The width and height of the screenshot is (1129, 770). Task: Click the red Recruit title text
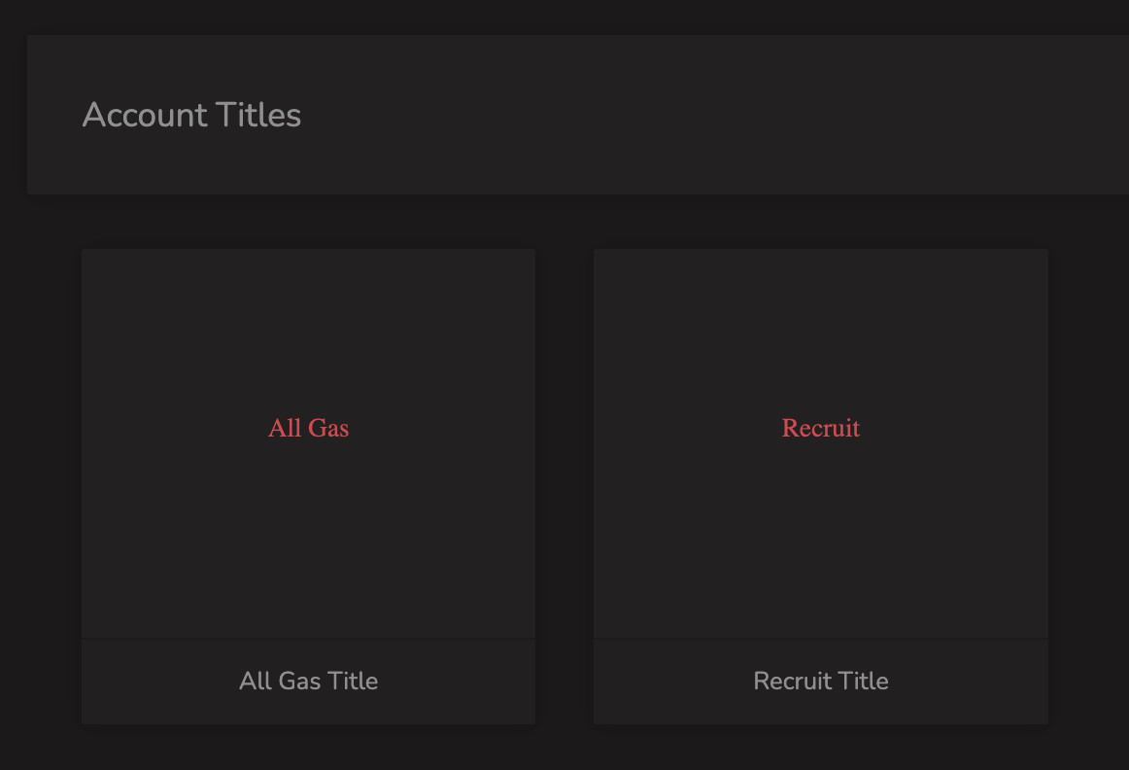tap(821, 428)
